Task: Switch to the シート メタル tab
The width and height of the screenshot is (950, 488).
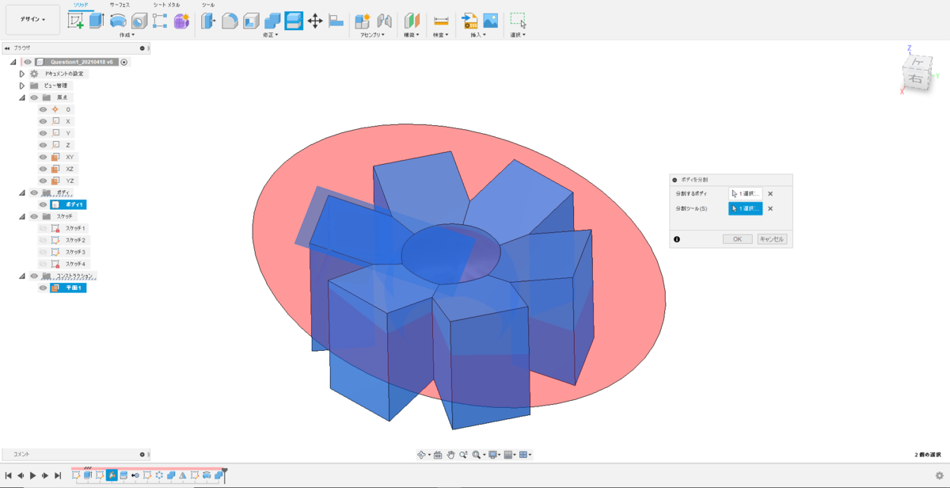Action: pos(166,5)
